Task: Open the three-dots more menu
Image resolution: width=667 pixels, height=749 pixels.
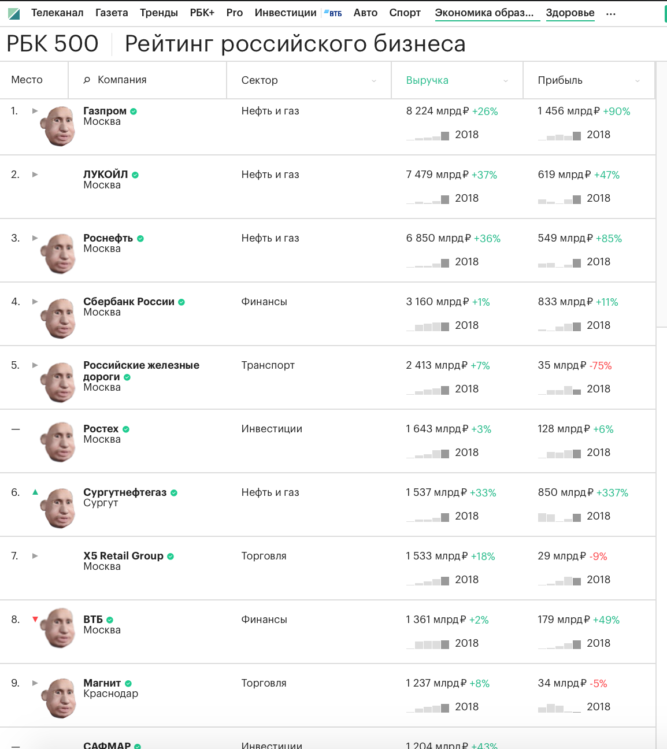Action: point(611,13)
